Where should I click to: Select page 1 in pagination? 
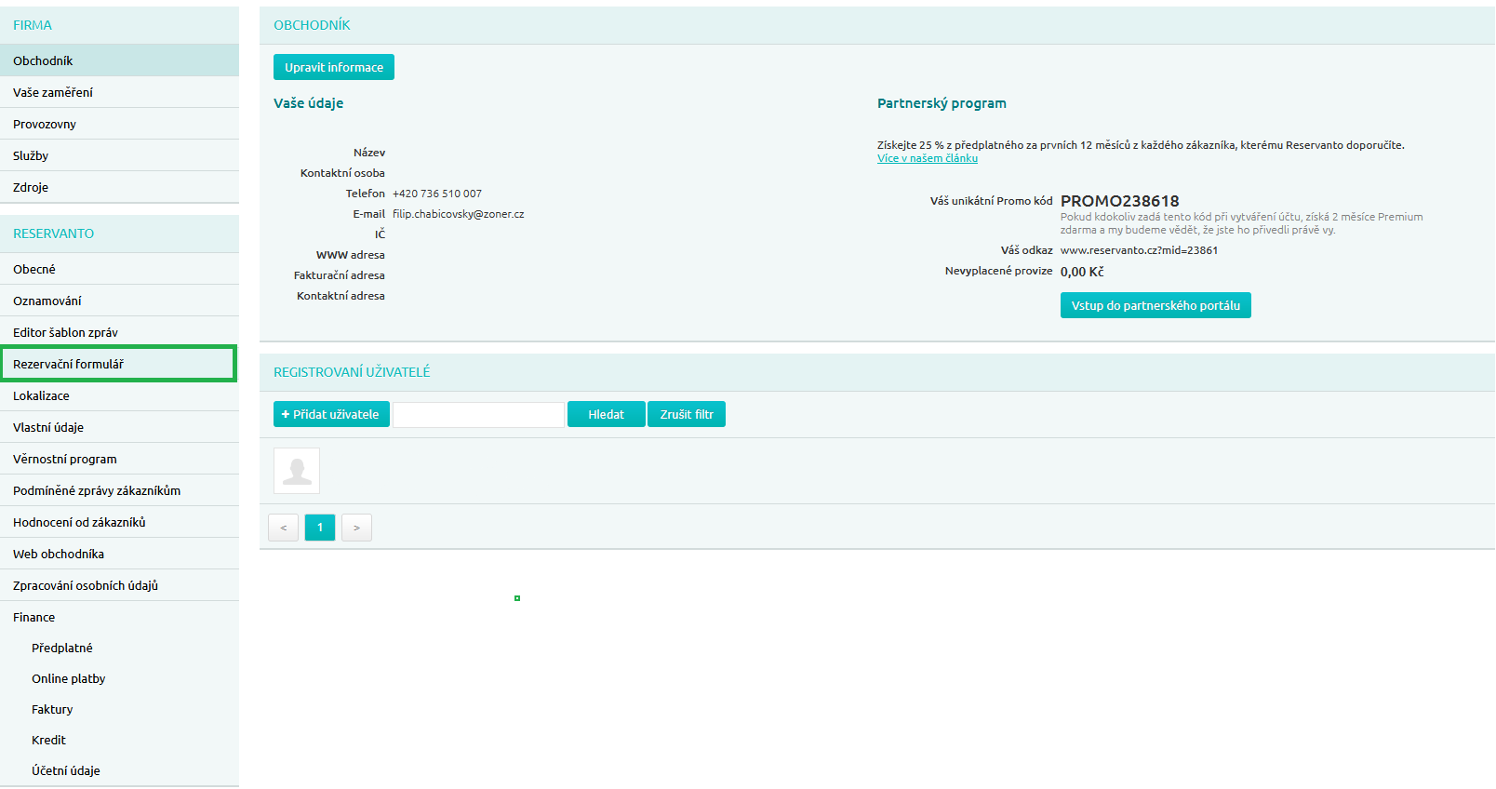(x=320, y=528)
